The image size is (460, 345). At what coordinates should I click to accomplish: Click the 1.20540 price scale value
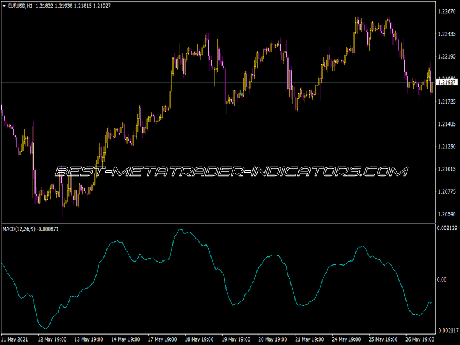click(x=447, y=214)
